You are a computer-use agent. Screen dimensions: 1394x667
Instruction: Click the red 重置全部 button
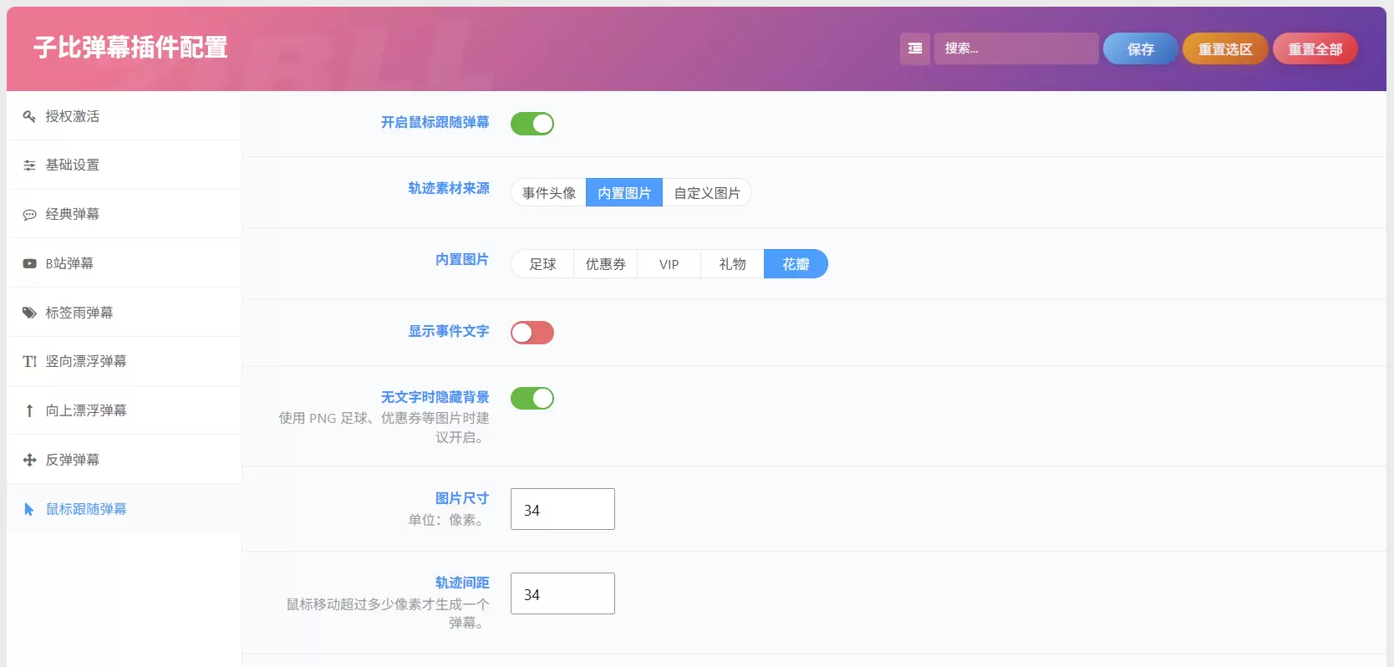(x=1315, y=49)
